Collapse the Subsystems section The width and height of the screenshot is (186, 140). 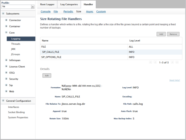click(3, 13)
